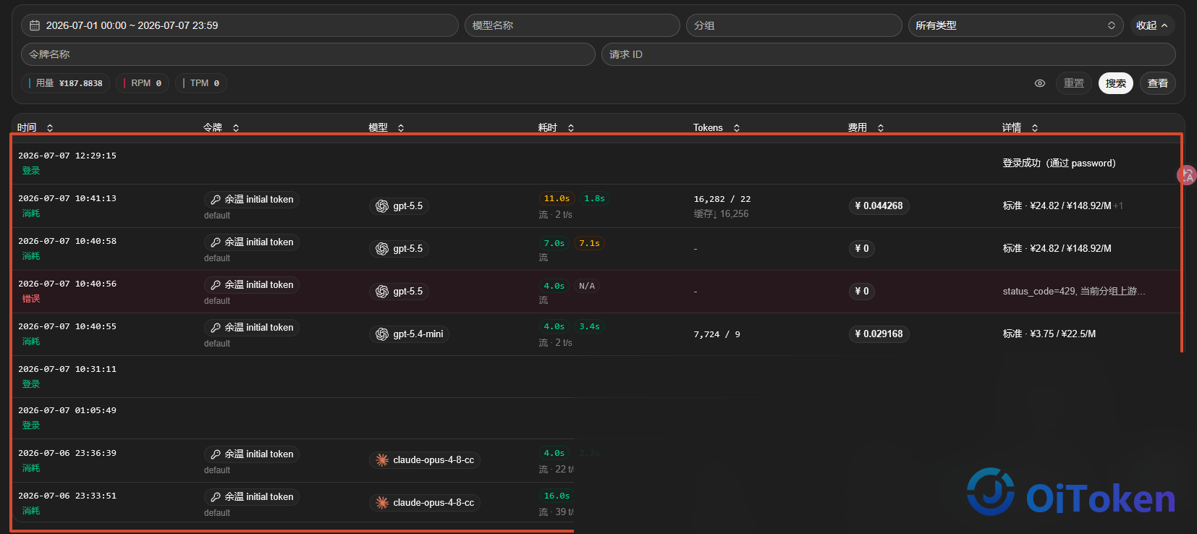Click key icon of token at 10:40:55
The image size is (1197, 534).
[216, 328]
